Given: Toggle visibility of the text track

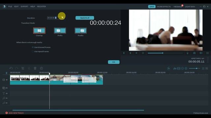Looking at the screenshot, I should point(7,93).
